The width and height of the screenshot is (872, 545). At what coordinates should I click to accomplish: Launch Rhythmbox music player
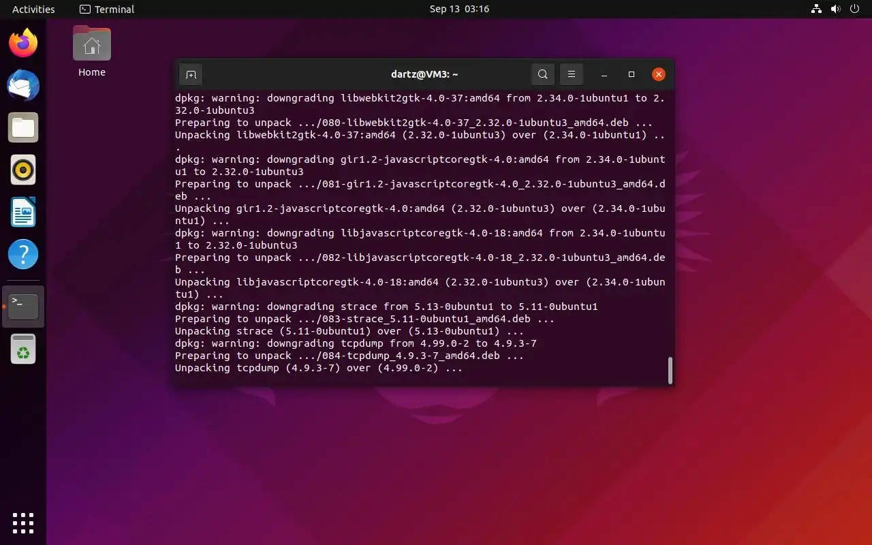click(x=23, y=170)
